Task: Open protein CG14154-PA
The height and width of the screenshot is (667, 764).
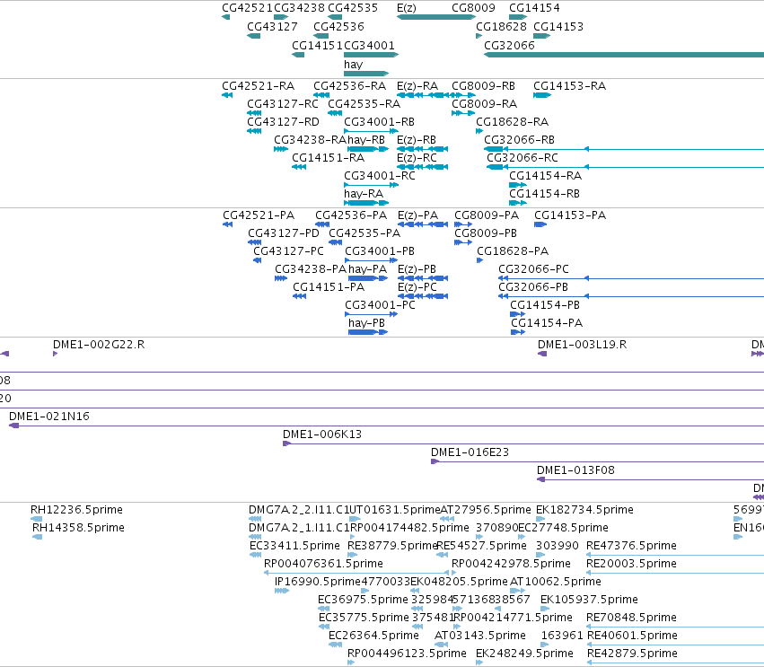Action: click(x=547, y=323)
